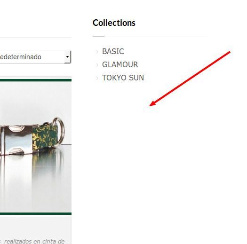Click the red arrow's pointed tip
Viewport: 247px width, 244px height.
pos(150,105)
